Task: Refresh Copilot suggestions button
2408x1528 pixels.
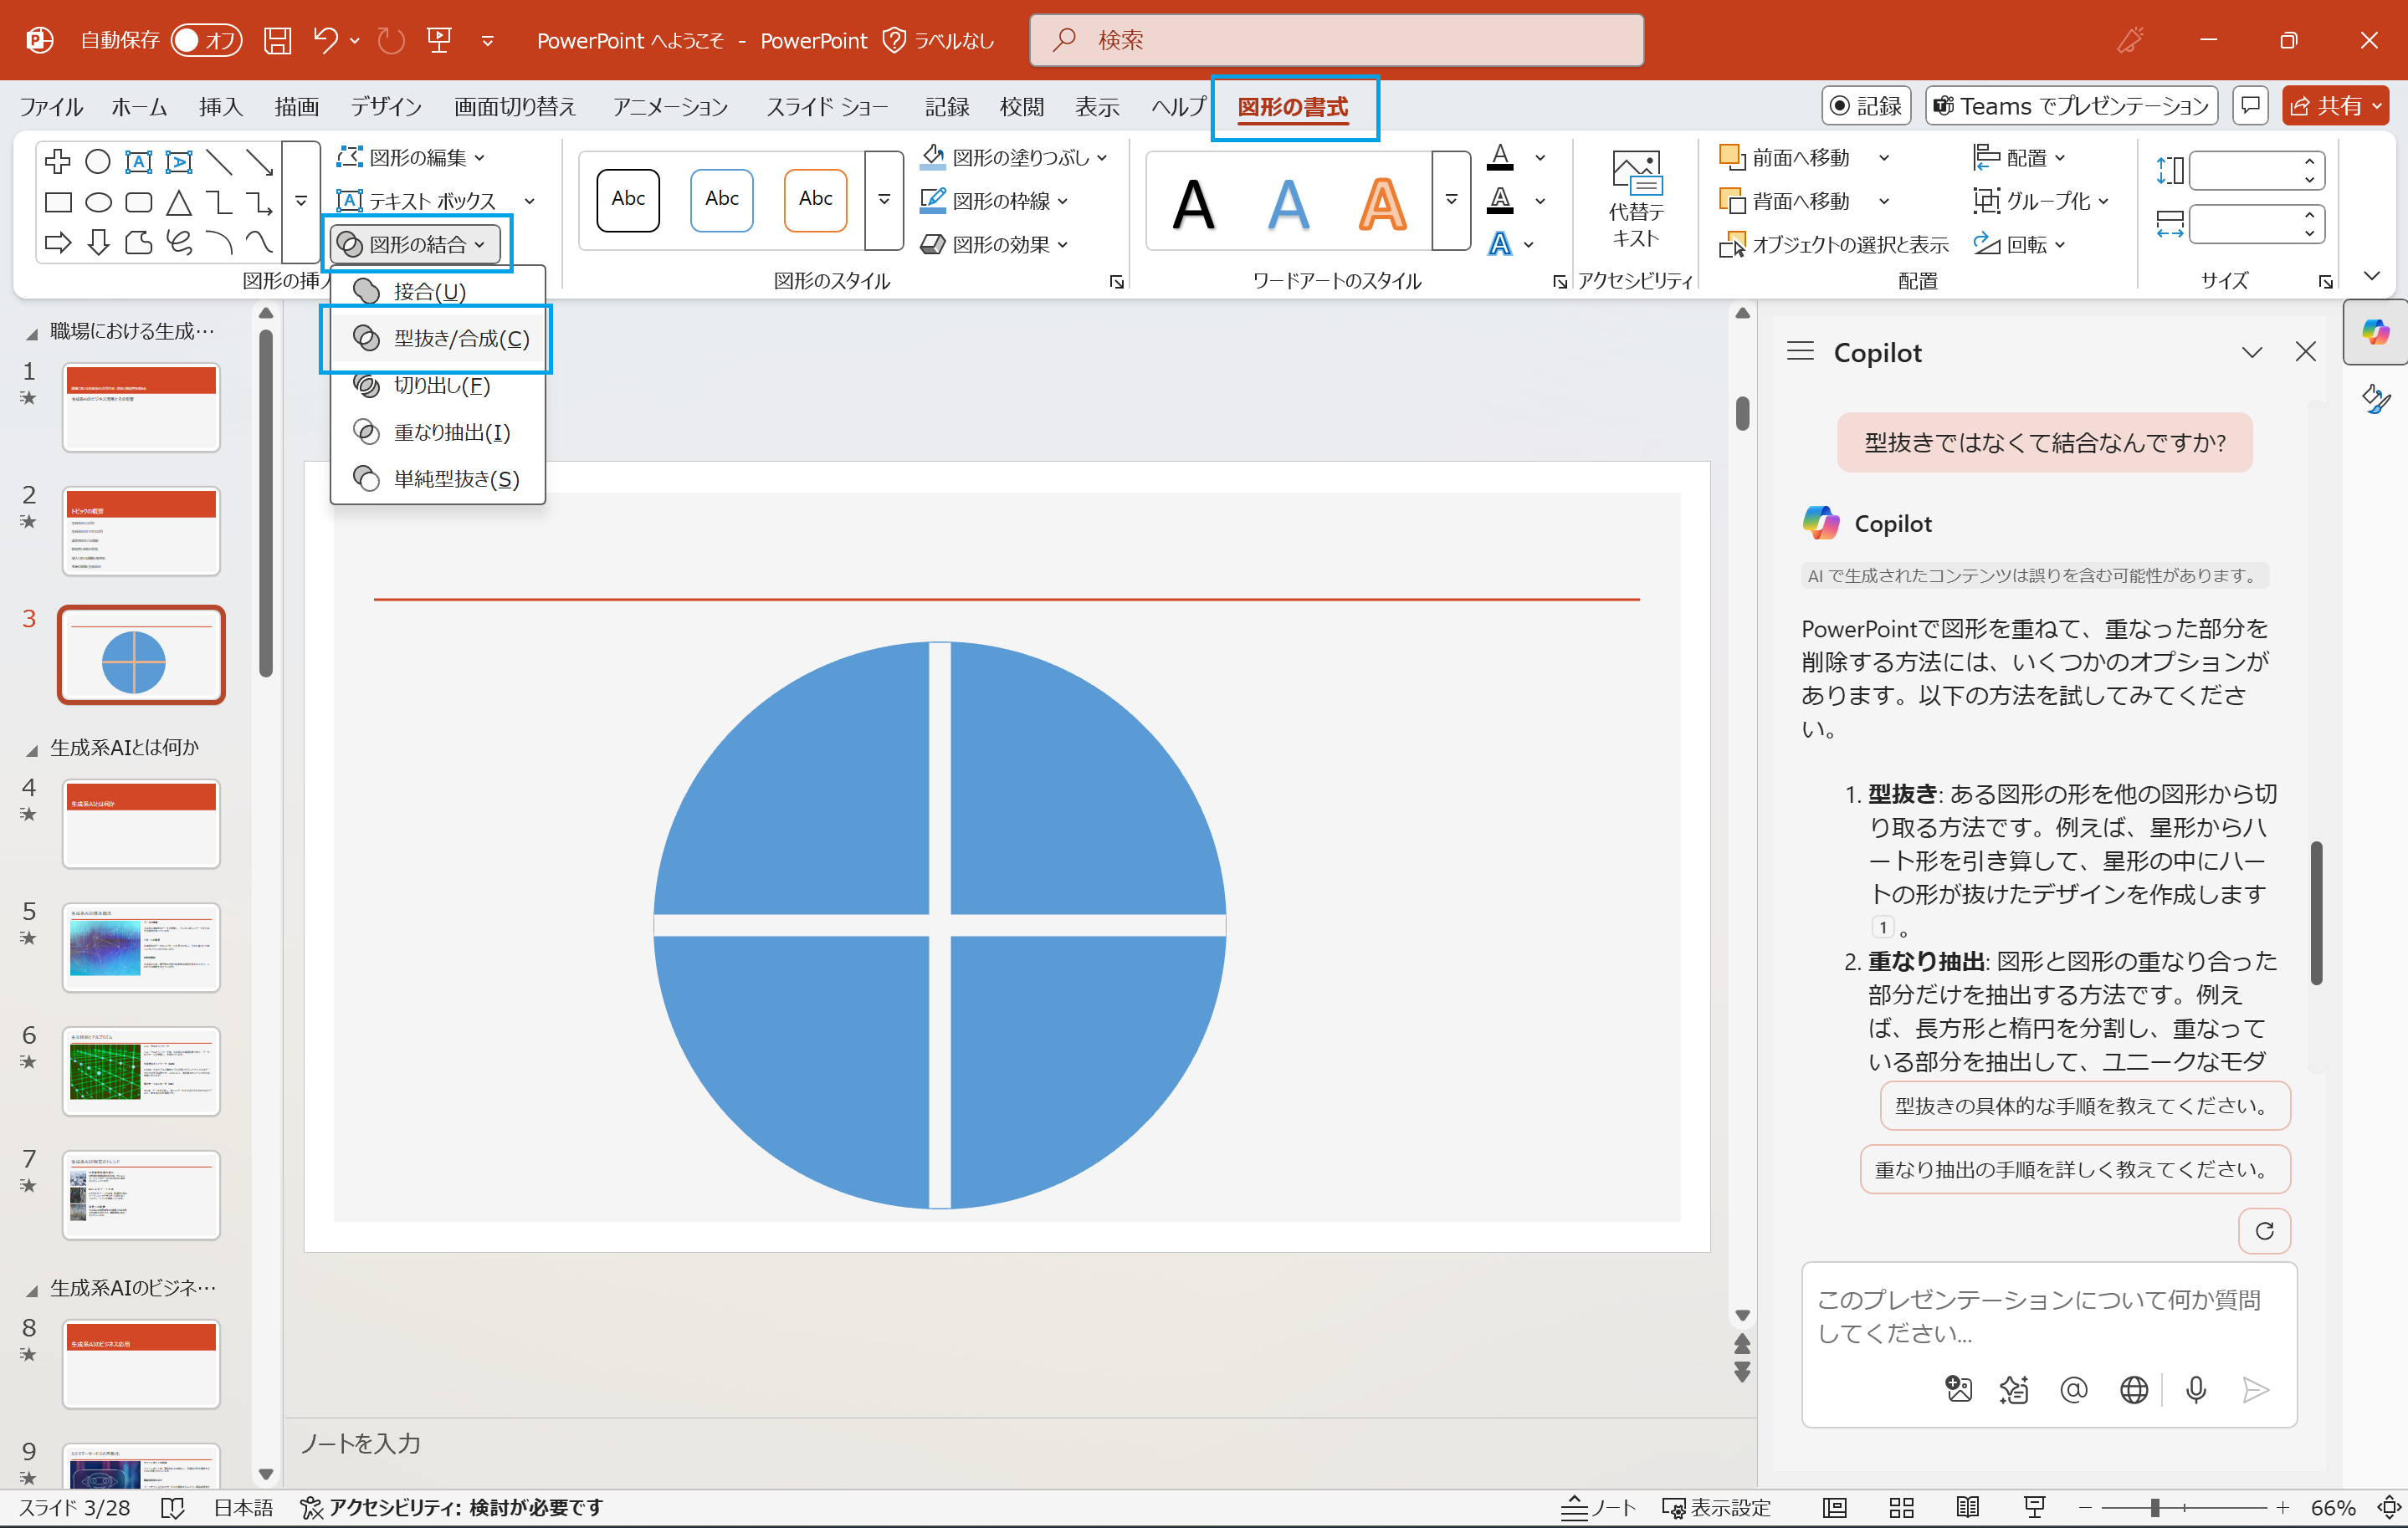Action: 2264,1231
